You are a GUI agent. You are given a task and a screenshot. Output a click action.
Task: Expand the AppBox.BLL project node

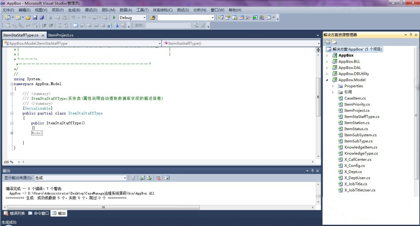(x=327, y=61)
